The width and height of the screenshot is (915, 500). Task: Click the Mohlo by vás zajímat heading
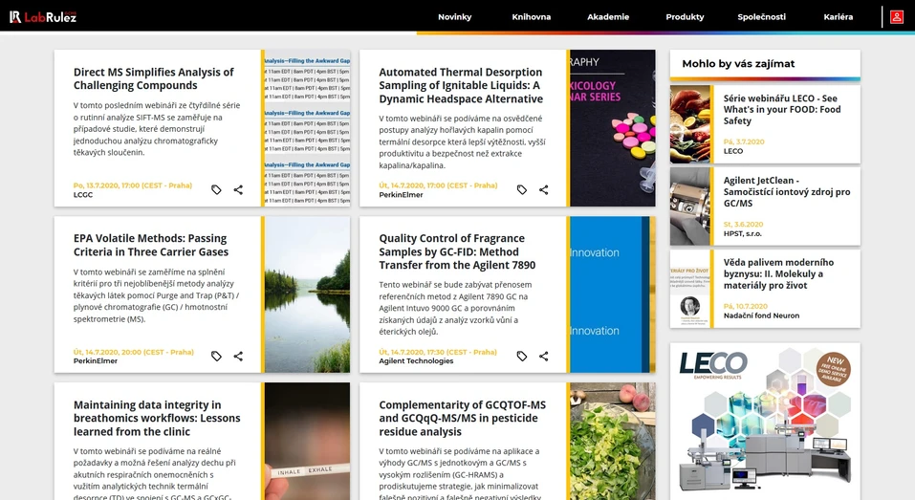coord(738,64)
